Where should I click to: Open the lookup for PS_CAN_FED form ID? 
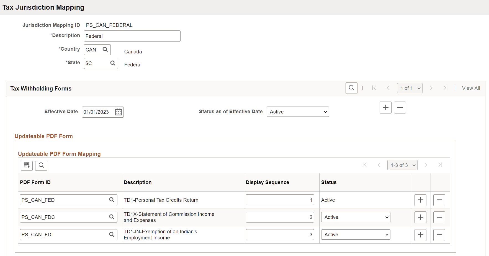112,200
